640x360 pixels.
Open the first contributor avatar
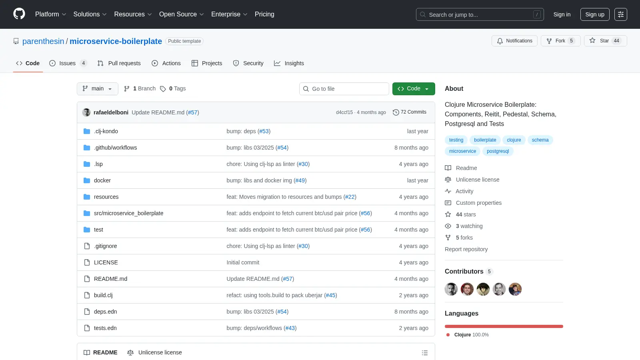451,289
